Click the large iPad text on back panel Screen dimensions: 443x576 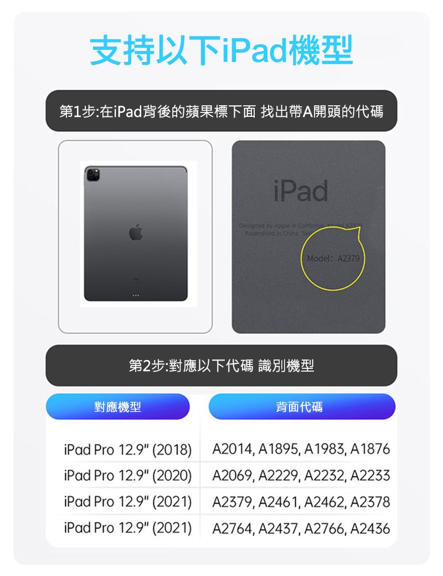[x=301, y=191]
